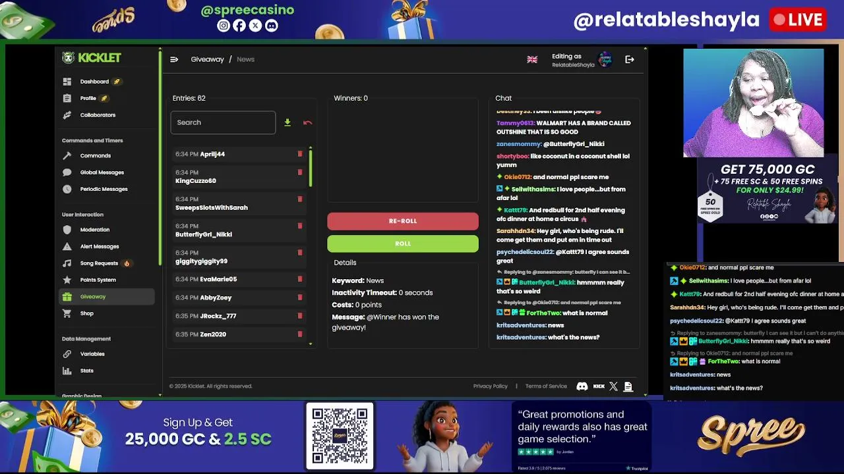Click the sidebar green scrollbar

coord(160,158)
